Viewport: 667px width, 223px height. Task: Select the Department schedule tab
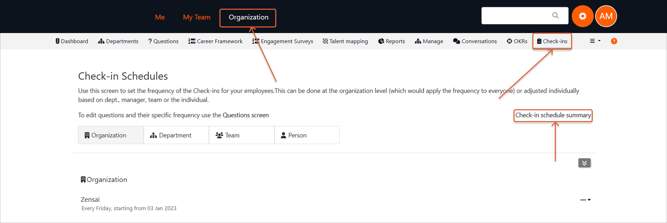(x=176, y=135)
